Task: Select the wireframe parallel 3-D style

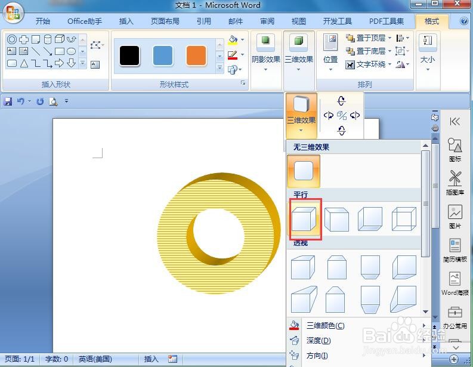Action: [x=404, y=219]
